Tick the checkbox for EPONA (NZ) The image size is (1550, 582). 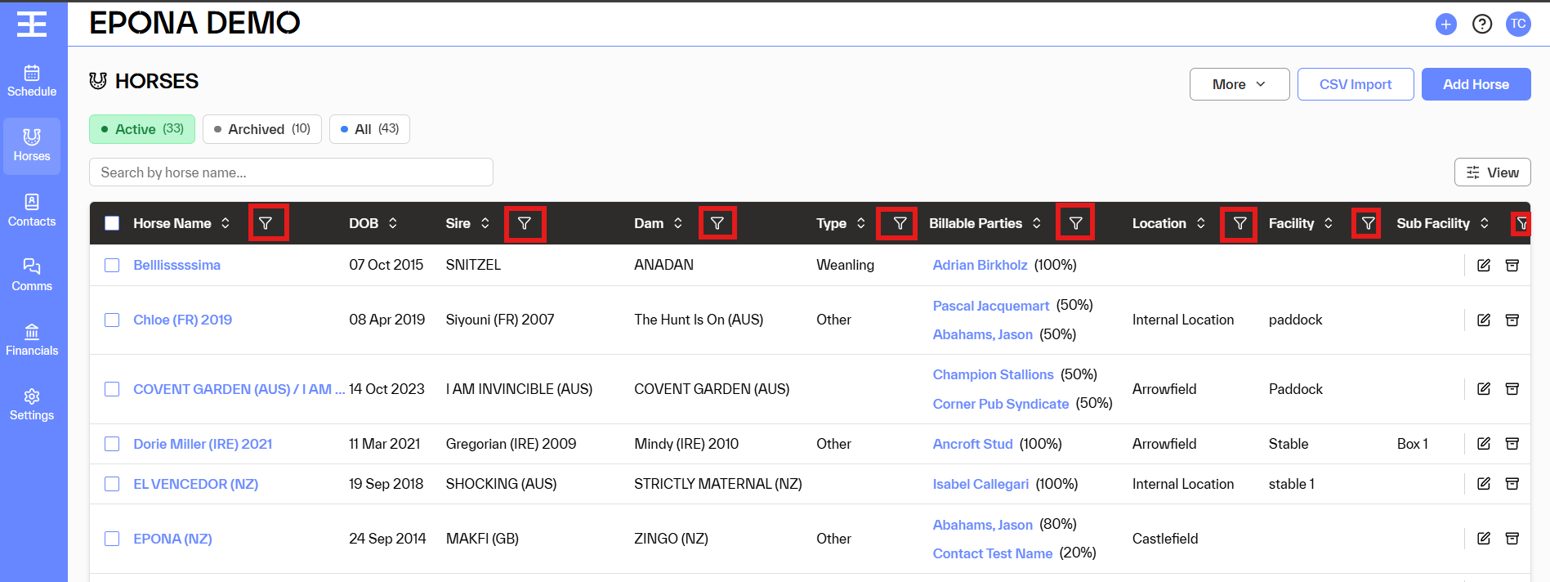point(112,539)
